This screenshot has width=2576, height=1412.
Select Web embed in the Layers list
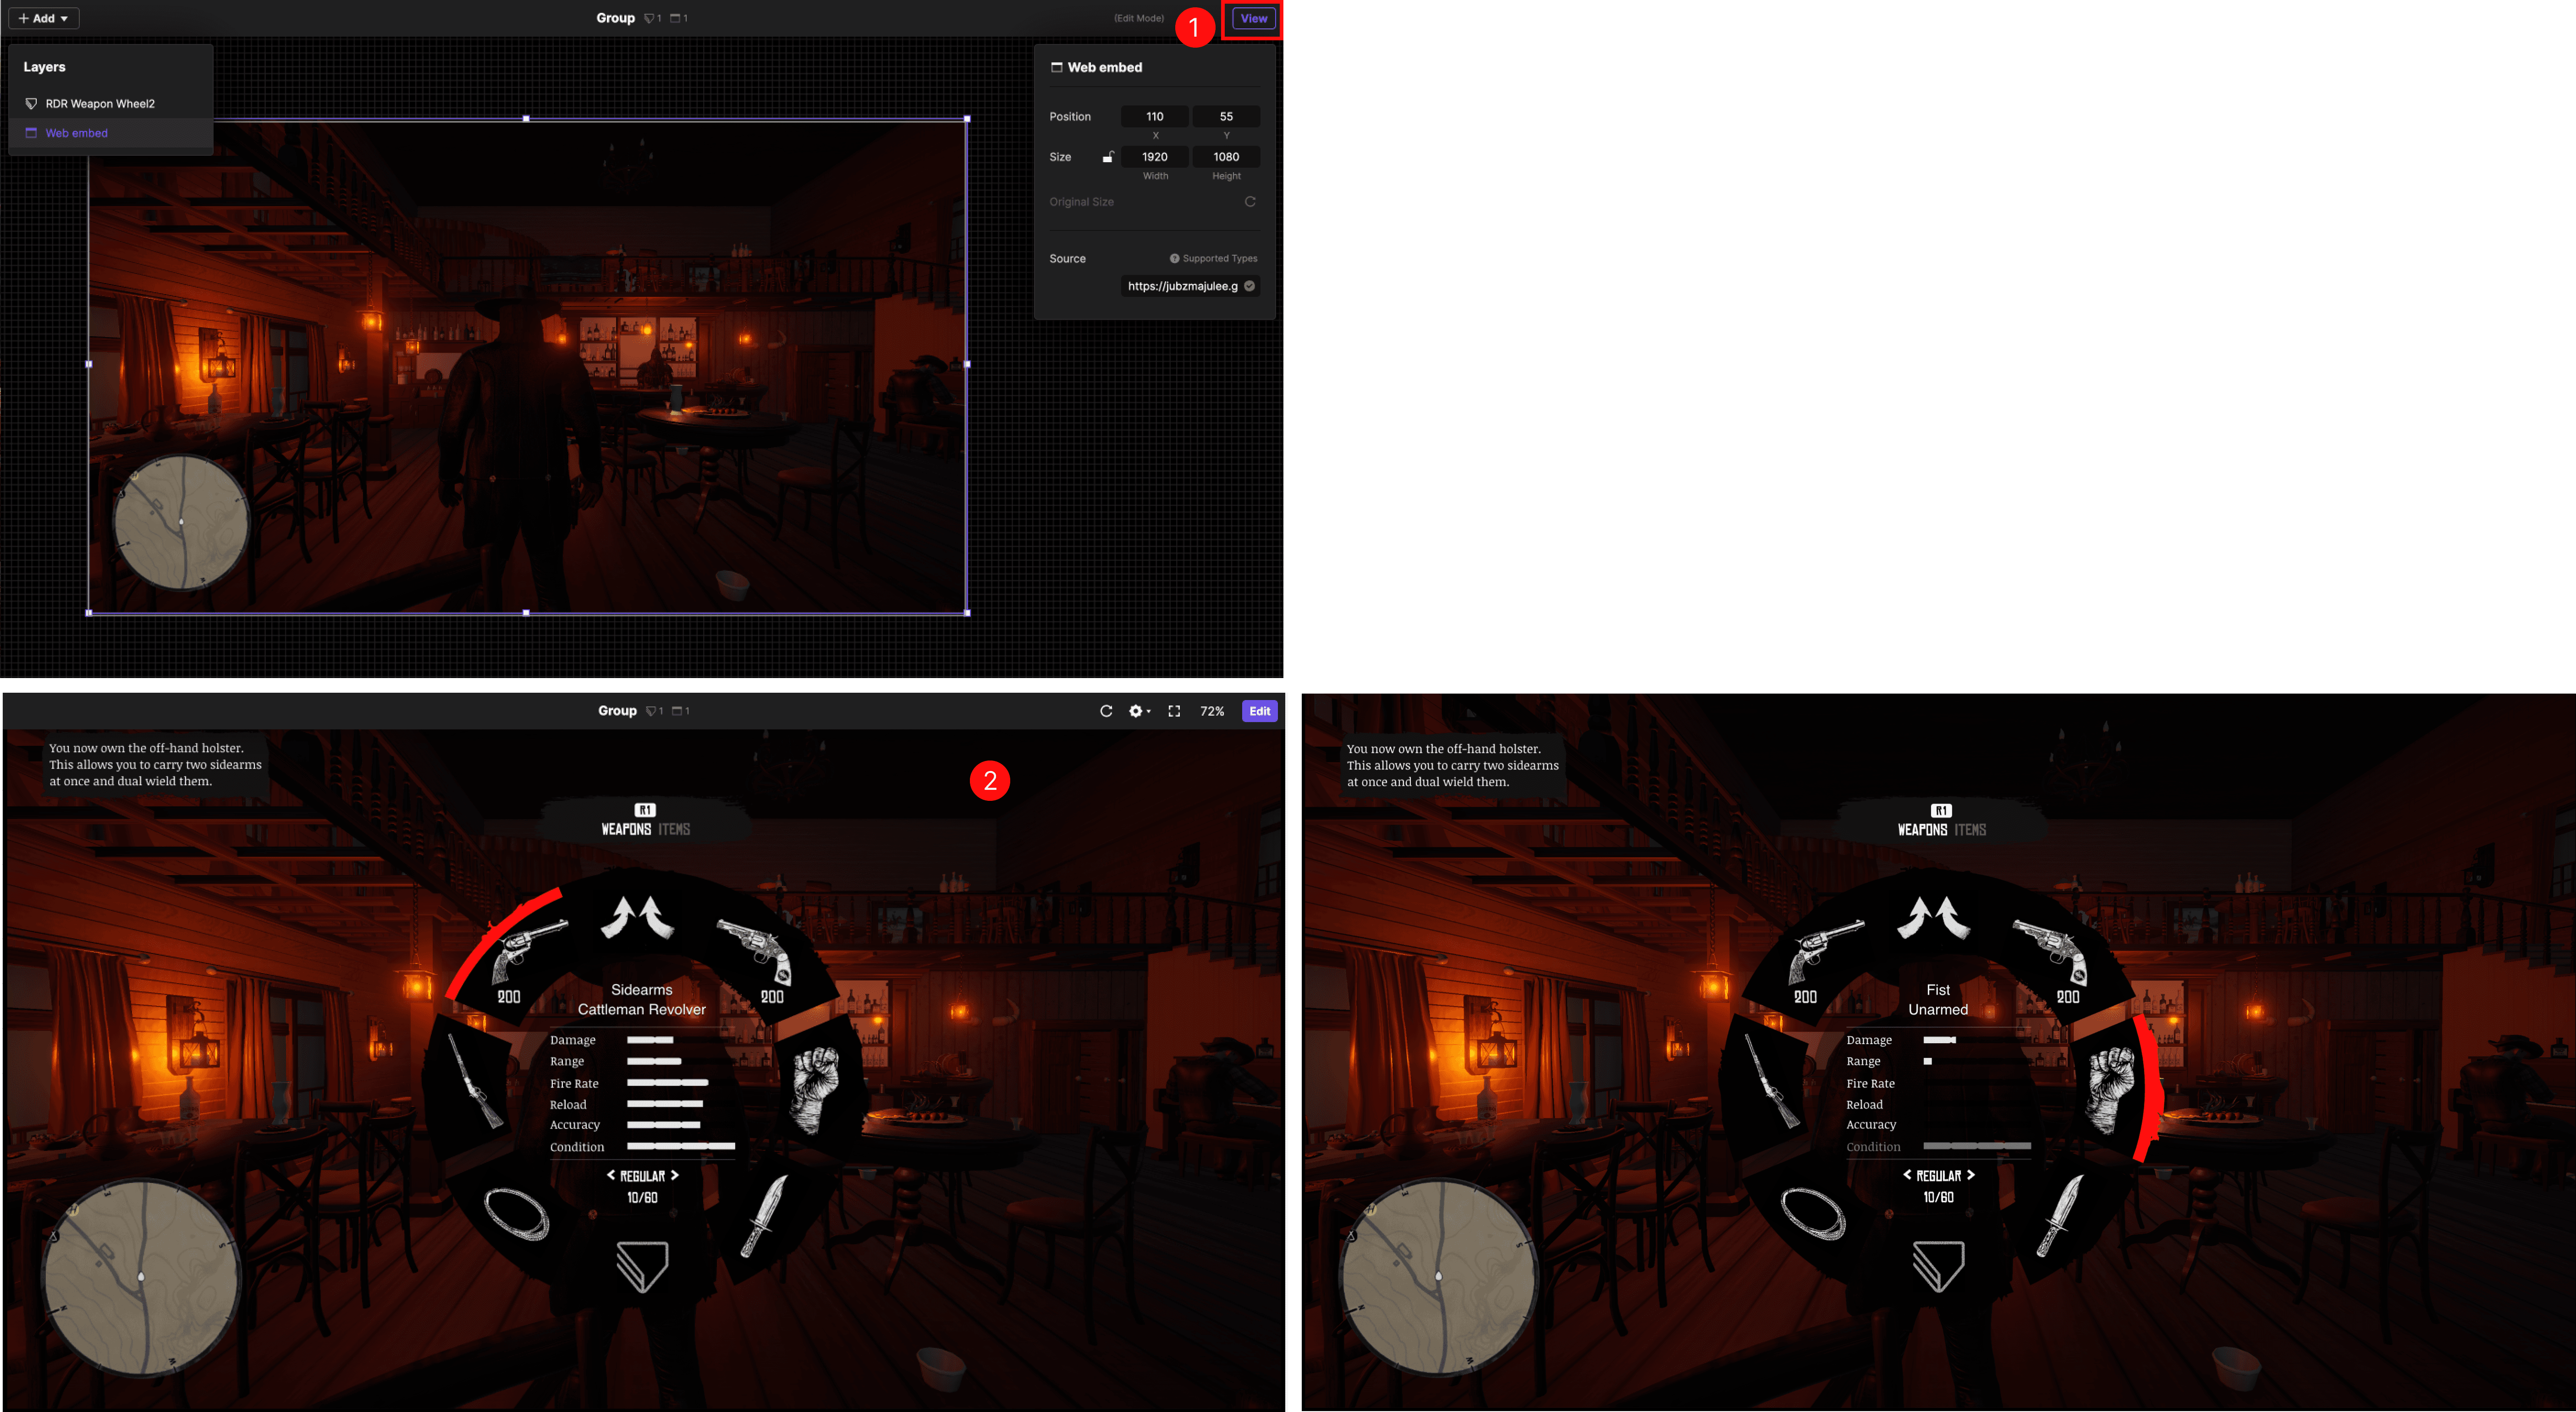click(77, 132)
